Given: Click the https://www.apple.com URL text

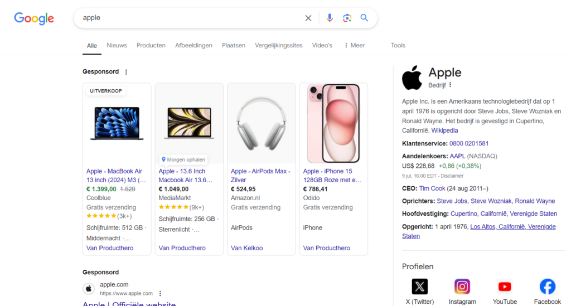Looking at the screenshot, I should point(126,293).
